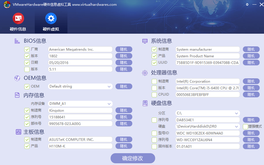Randomize the H110M-K product value
Screen dimensions: 264x165
[124, 146]
